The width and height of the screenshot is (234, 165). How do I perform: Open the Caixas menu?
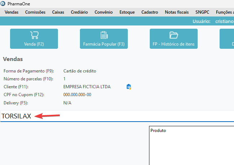[58, 12]
